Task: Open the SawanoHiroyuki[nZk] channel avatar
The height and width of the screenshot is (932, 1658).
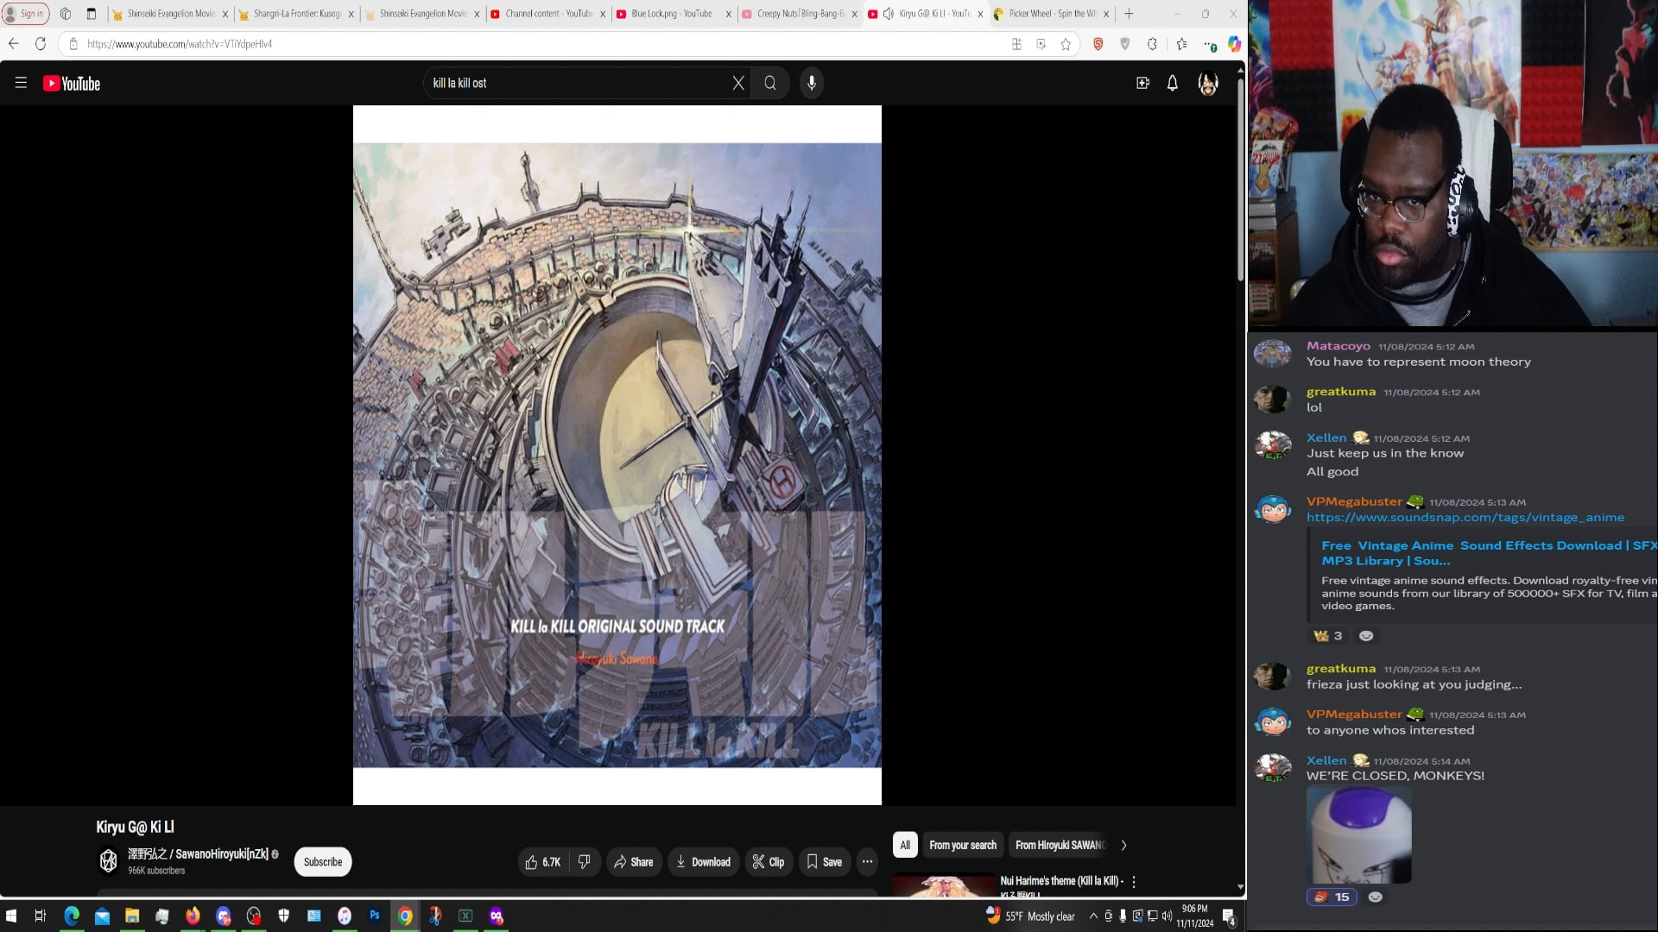Action: point(109,861)
